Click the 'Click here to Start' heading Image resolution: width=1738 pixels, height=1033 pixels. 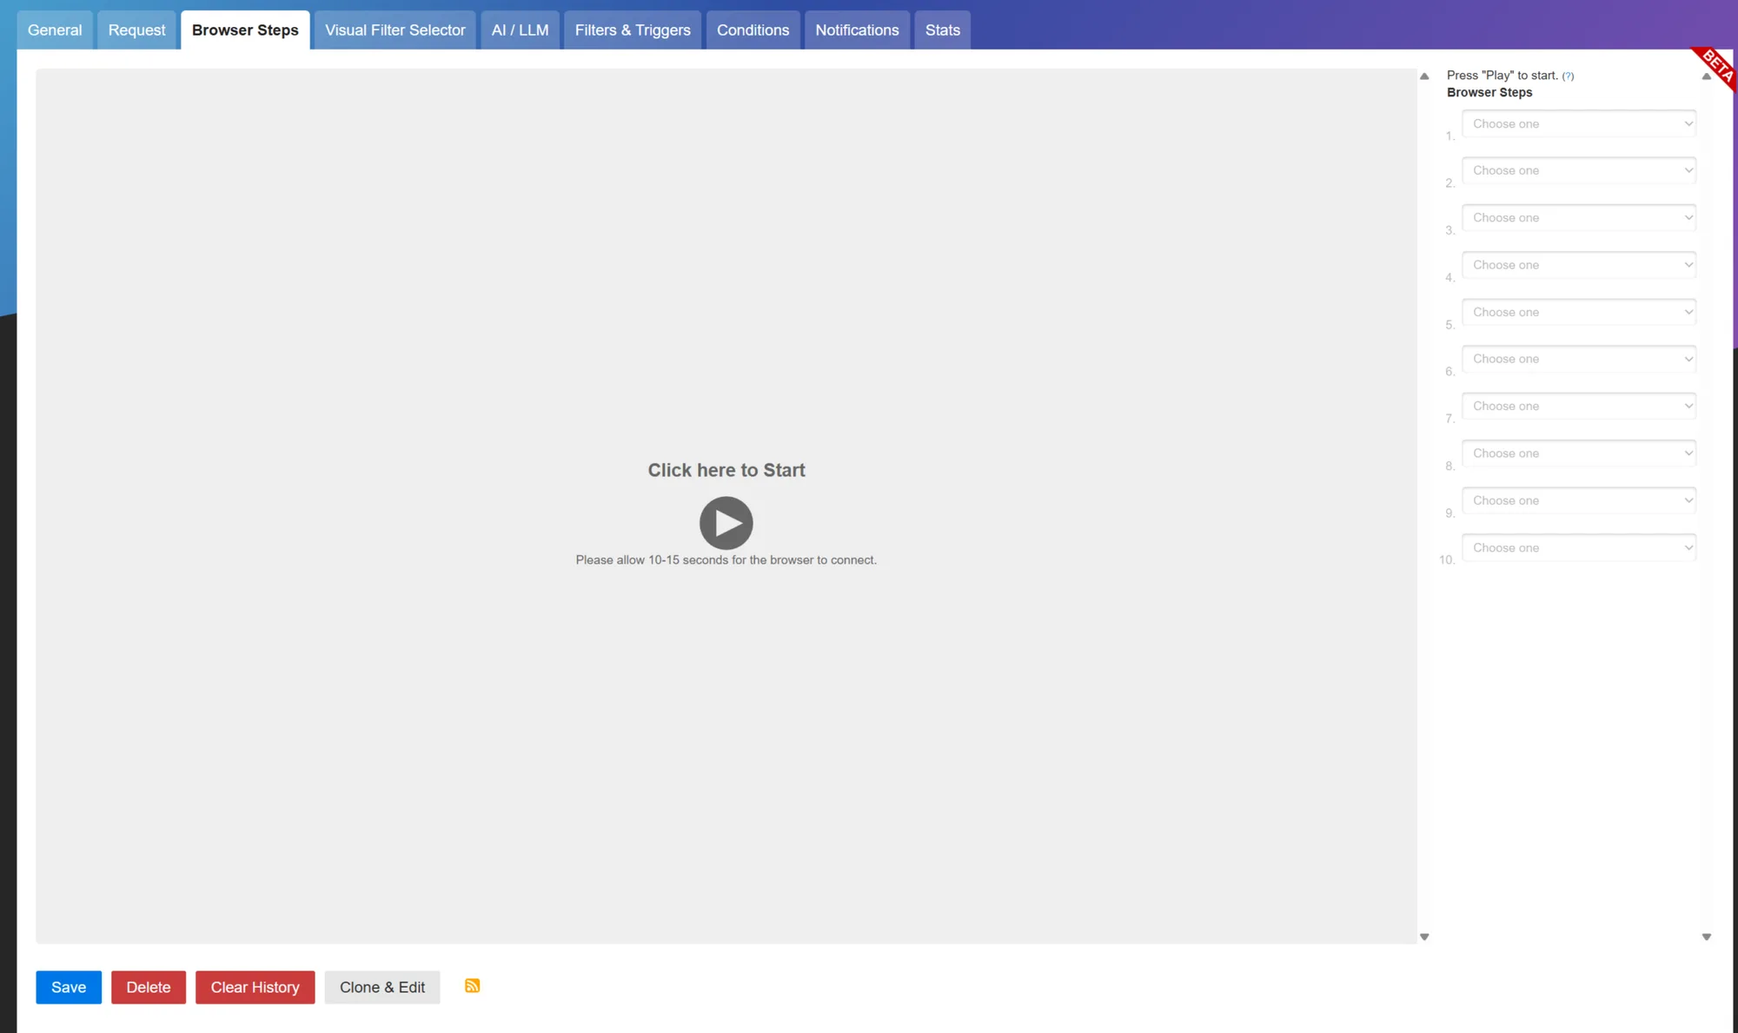pyautogui.click(x=726, y=470)
